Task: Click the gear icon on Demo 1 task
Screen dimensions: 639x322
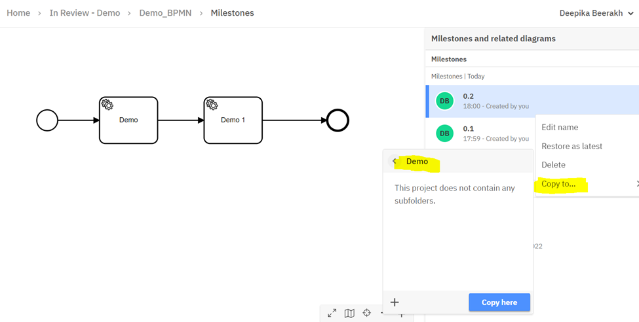Action: click(212, 105)
